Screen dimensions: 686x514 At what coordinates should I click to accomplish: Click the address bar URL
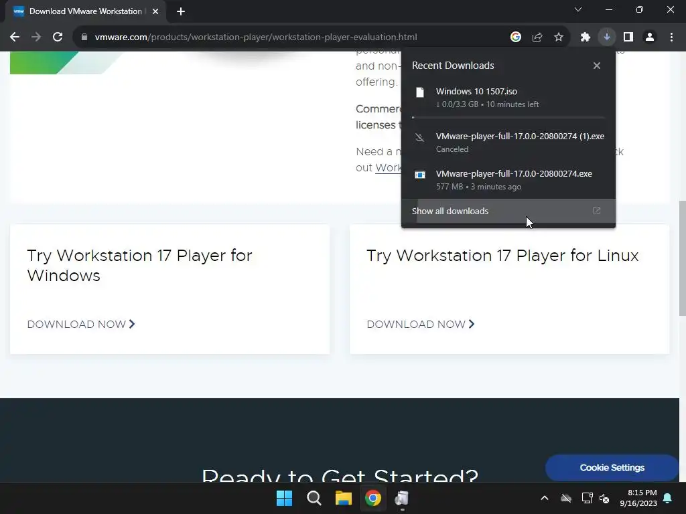pos(255,37)
